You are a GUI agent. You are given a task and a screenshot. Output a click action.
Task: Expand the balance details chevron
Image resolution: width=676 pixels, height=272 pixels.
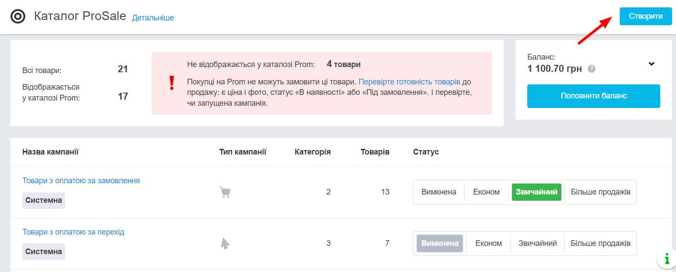[x=651, y=64]
